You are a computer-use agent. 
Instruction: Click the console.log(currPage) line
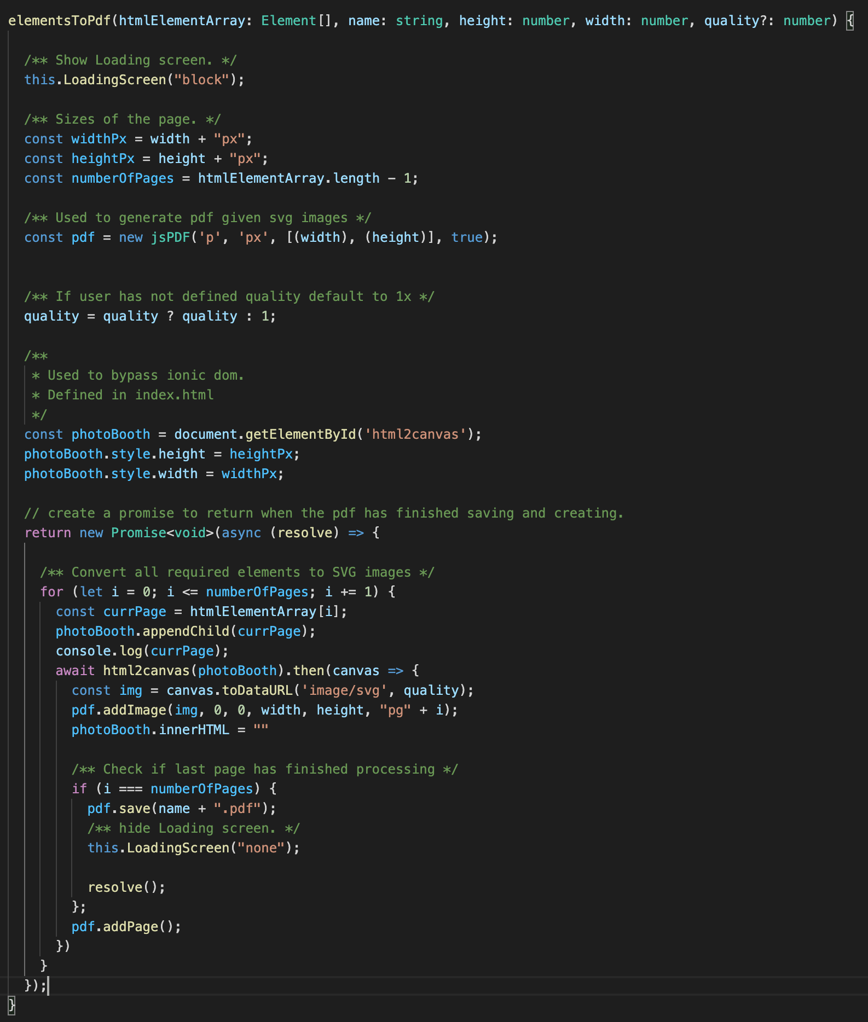click(x=142, y=651)
